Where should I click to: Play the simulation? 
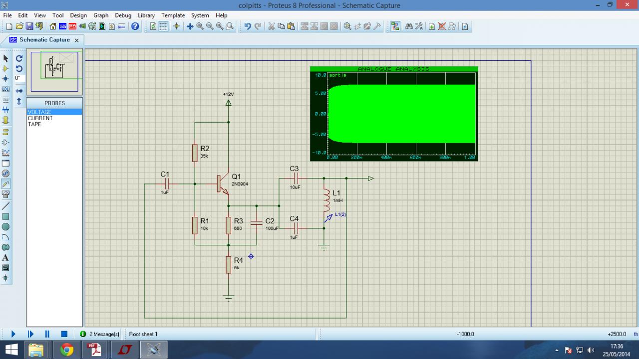pos(13,334)
